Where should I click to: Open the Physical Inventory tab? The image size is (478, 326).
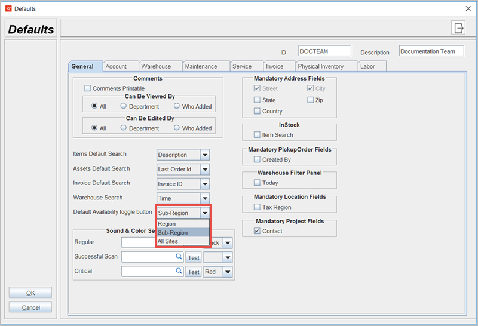click(320, 66)
